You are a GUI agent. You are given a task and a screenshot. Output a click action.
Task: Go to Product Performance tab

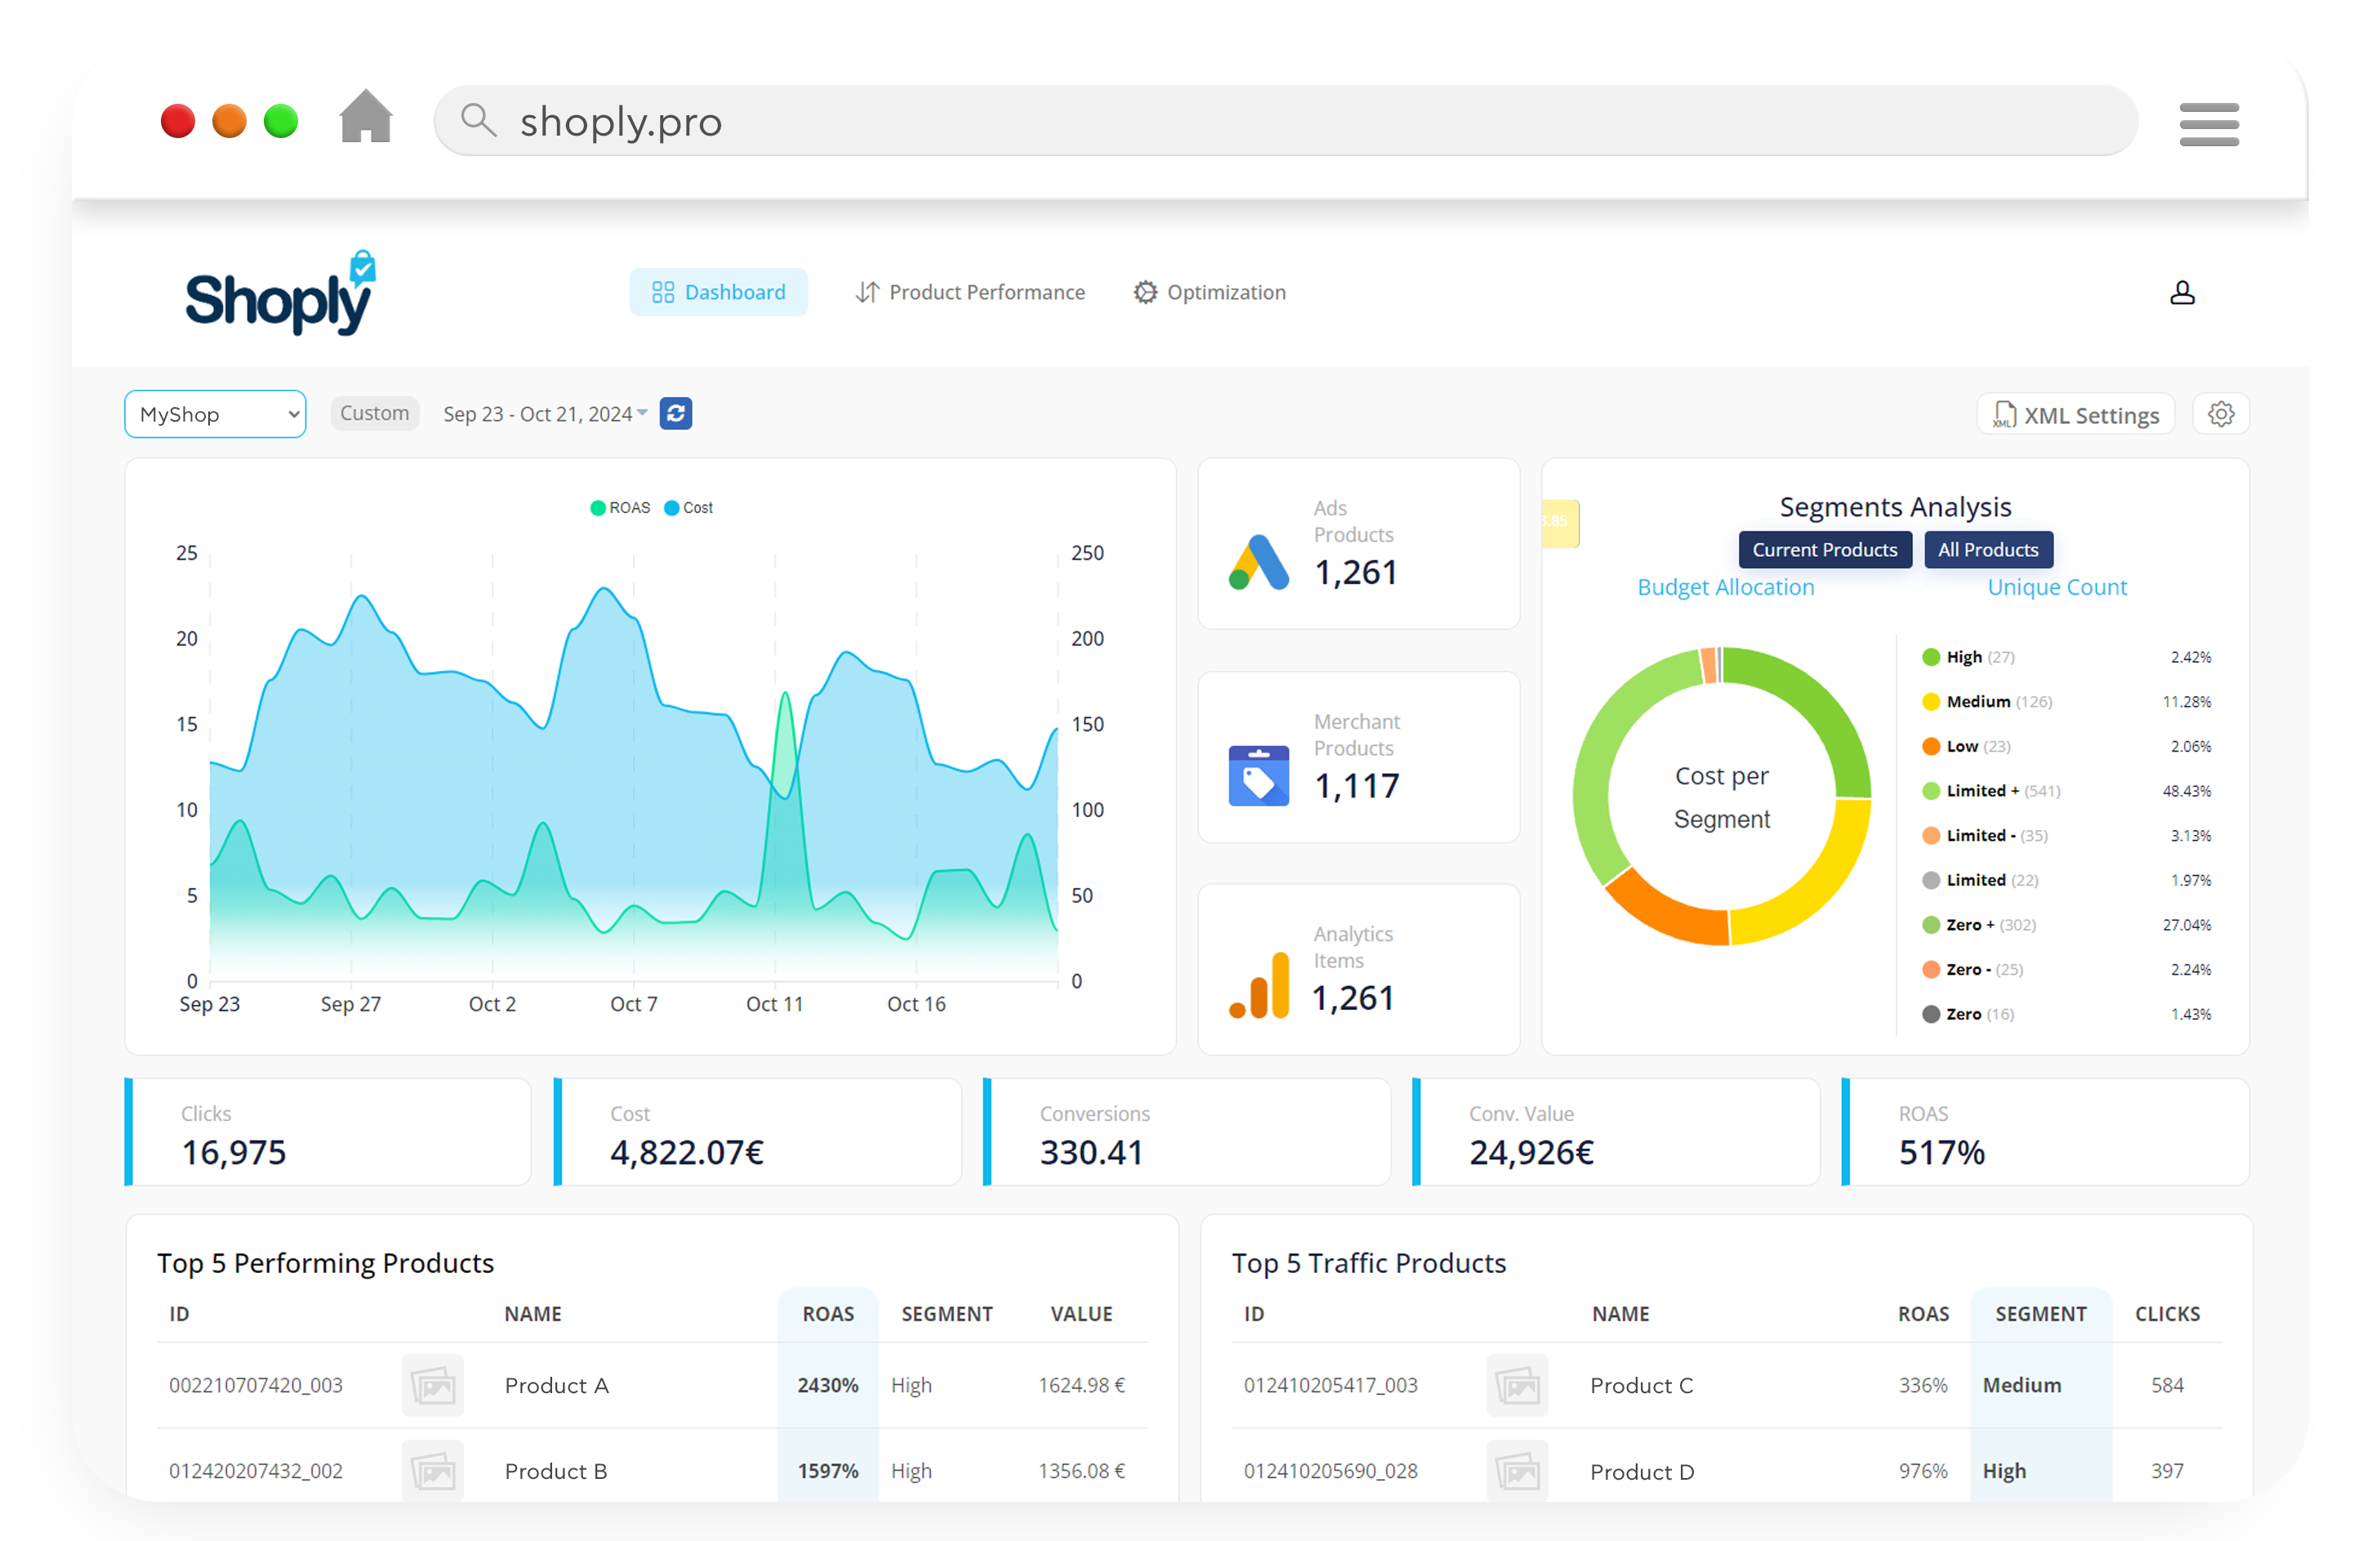[970, 293]
